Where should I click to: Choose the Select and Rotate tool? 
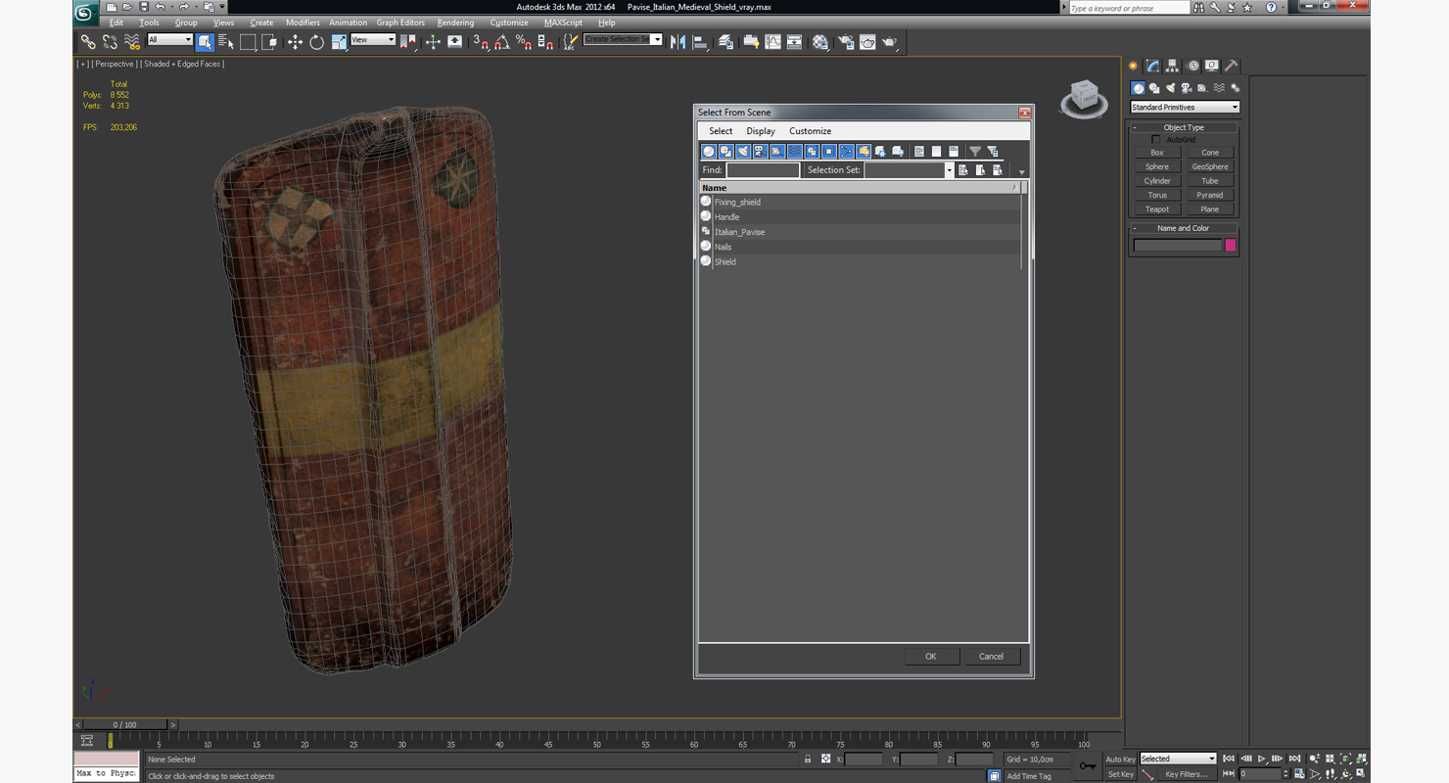pyautogui.click(x=316, y=42)
